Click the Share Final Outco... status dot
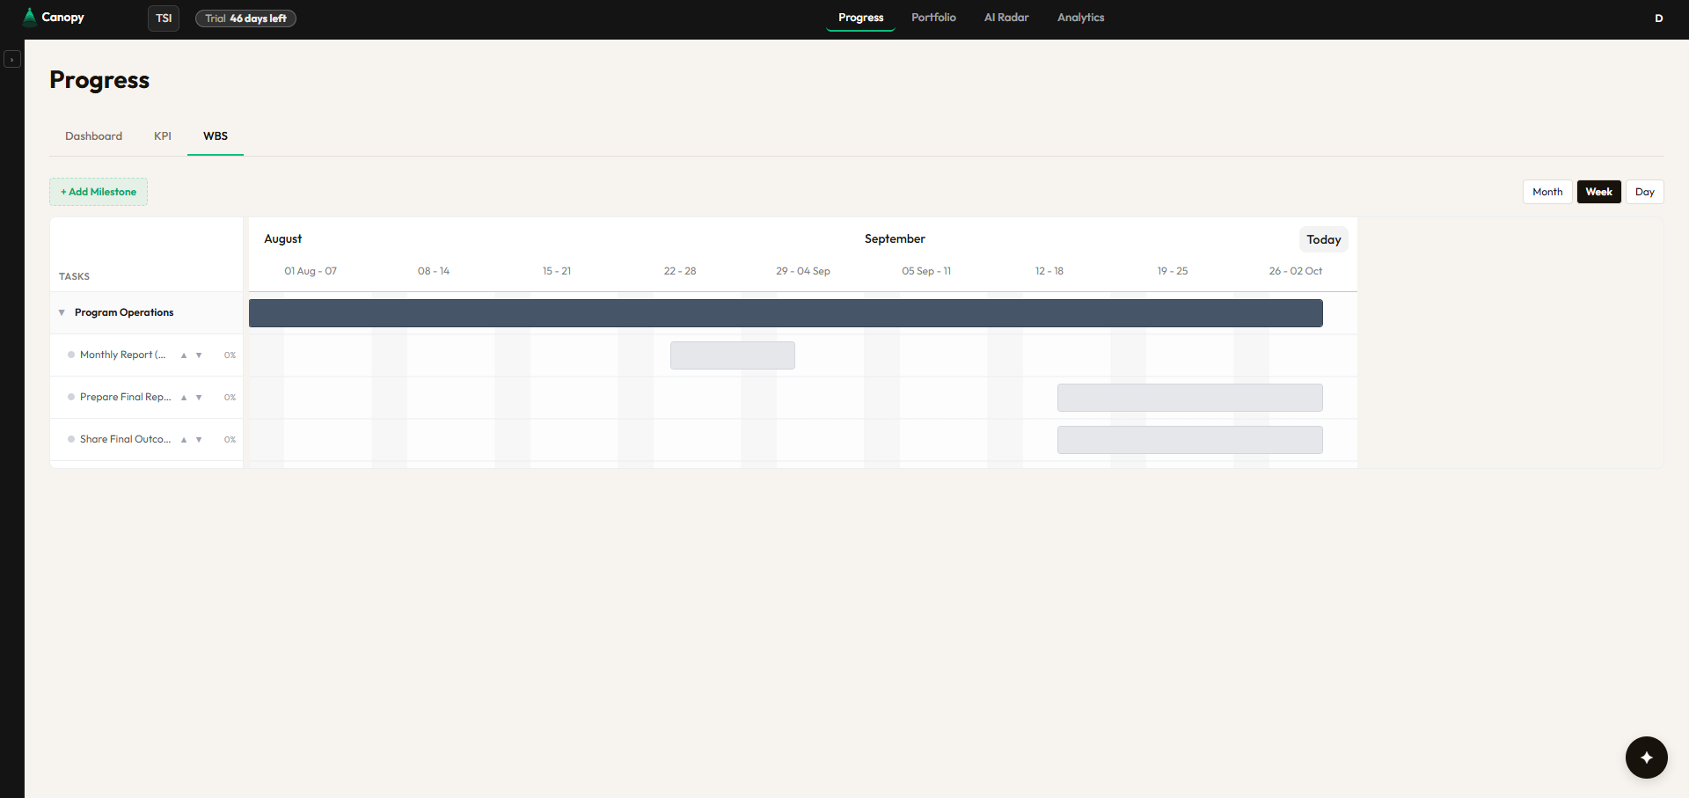 click(x=71, y=439)
